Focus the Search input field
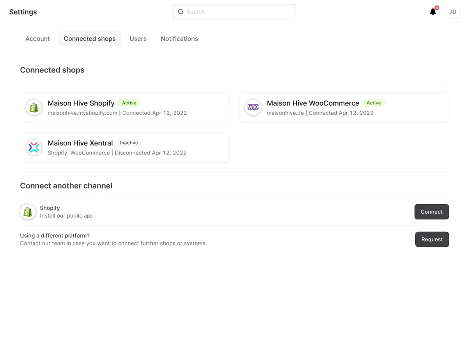The image size is (468, 345). tap(238, 12)
